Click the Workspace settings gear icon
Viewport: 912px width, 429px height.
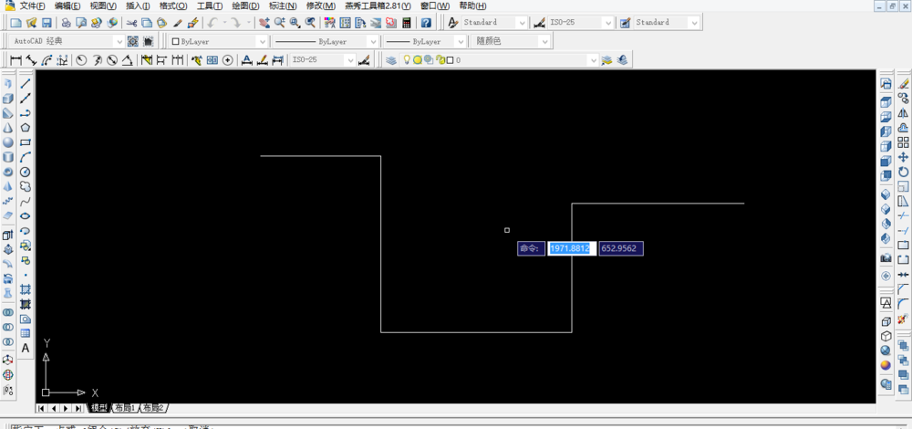point(132,41)
